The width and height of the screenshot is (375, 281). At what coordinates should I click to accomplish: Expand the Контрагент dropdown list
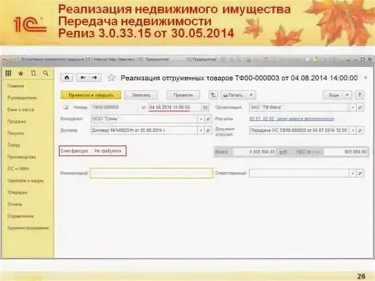point(201,119)
